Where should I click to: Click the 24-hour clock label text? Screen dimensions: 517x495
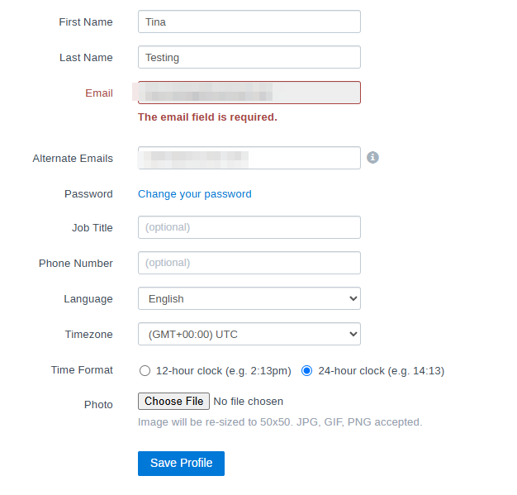point(381,371)
